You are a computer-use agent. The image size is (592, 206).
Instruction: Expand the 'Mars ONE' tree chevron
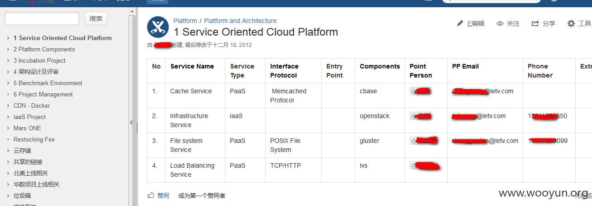tap(8, 128)
